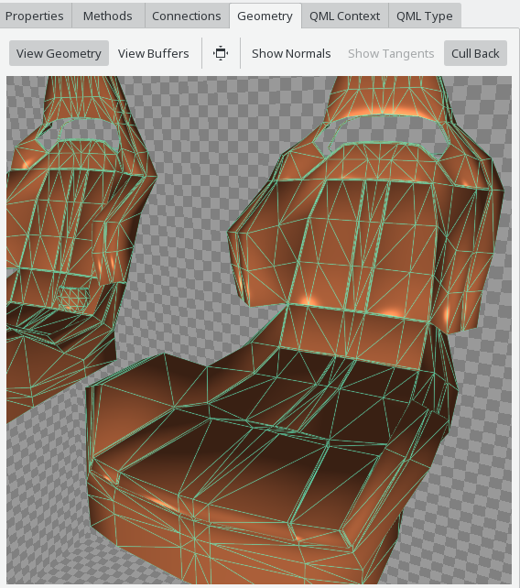
Task: Select the Geometry tab
Action: point(265,16)
